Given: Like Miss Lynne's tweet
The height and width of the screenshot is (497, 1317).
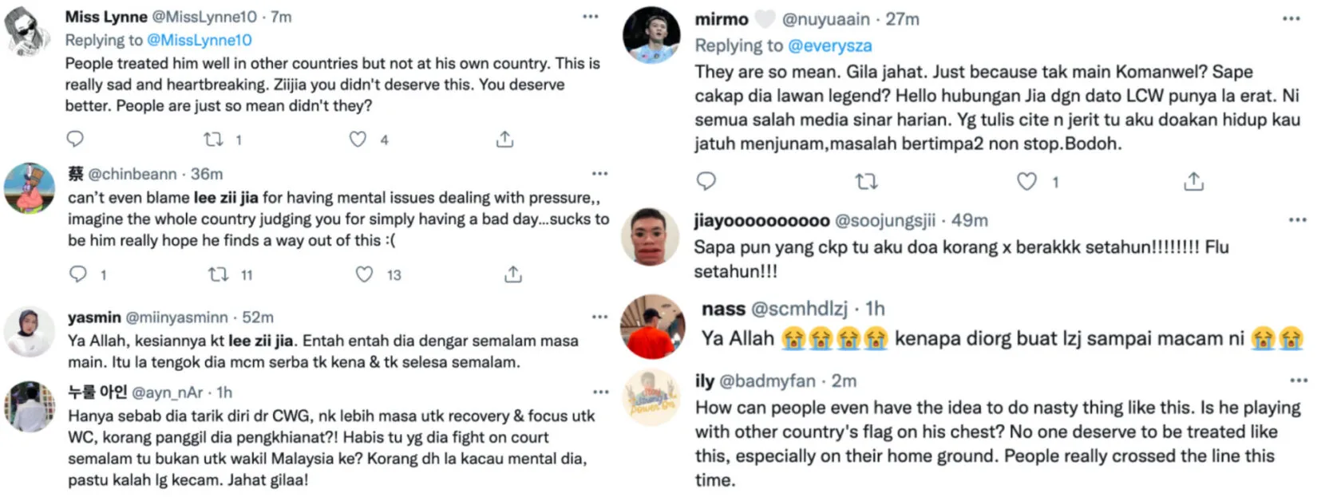Looking at the screenshot, I should (358, 139).
